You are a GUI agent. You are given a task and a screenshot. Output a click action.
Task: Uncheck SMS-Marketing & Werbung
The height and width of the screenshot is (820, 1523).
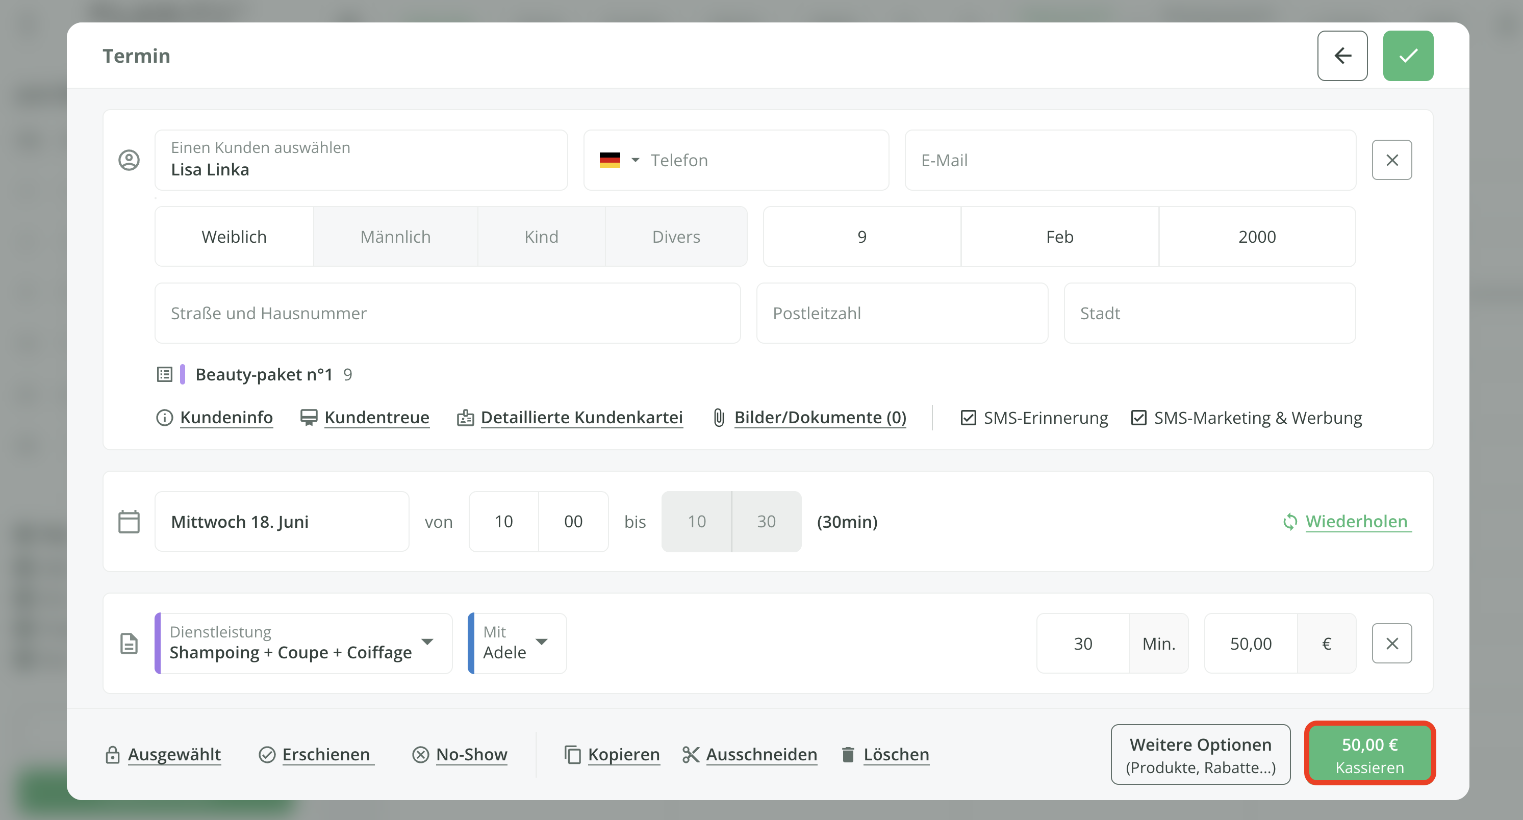pyautogui.click(x=1139, y=417)
